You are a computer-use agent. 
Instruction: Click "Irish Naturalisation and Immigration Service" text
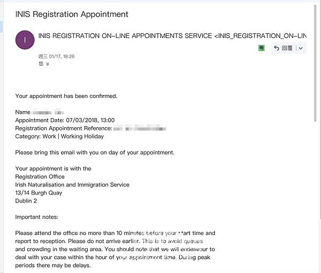pos(72,185)
